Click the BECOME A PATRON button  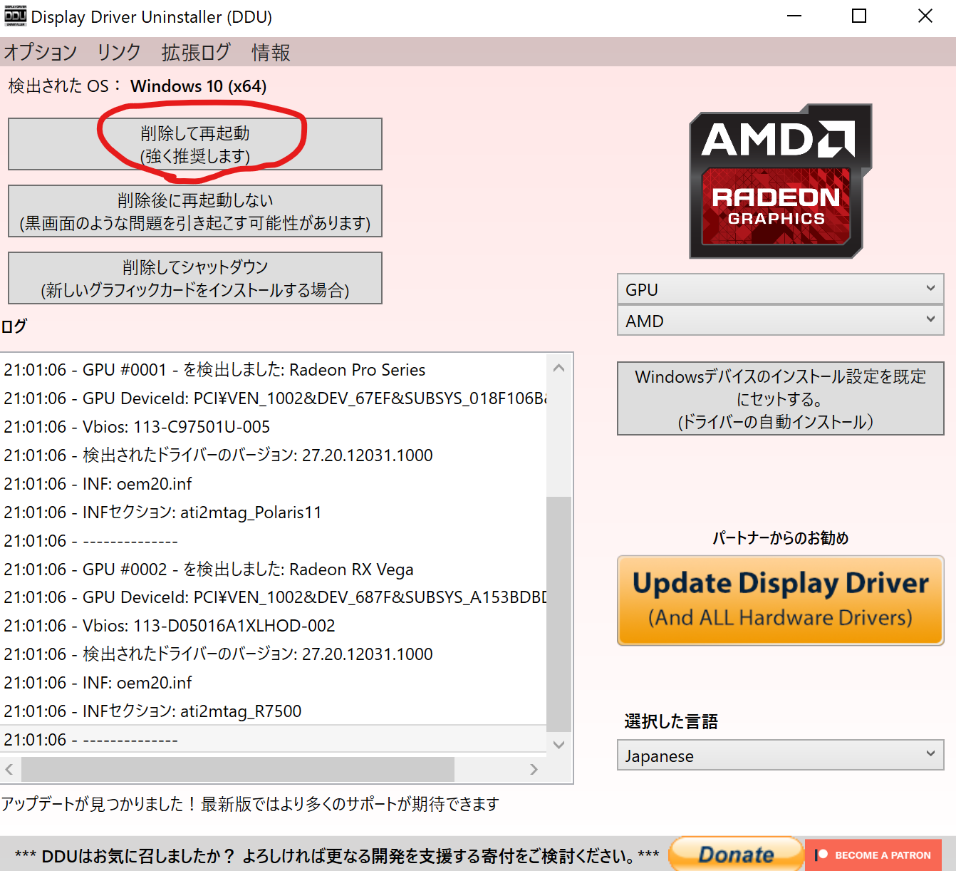[x=873, y=855]
